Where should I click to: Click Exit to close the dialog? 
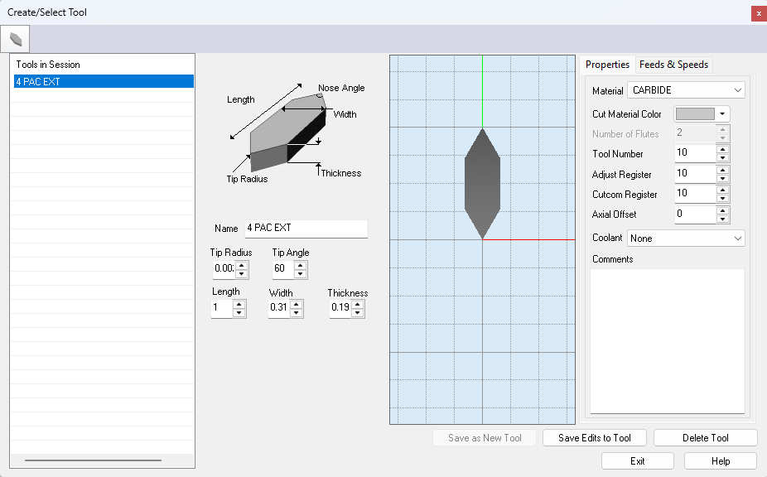click(x=637, y=460)
